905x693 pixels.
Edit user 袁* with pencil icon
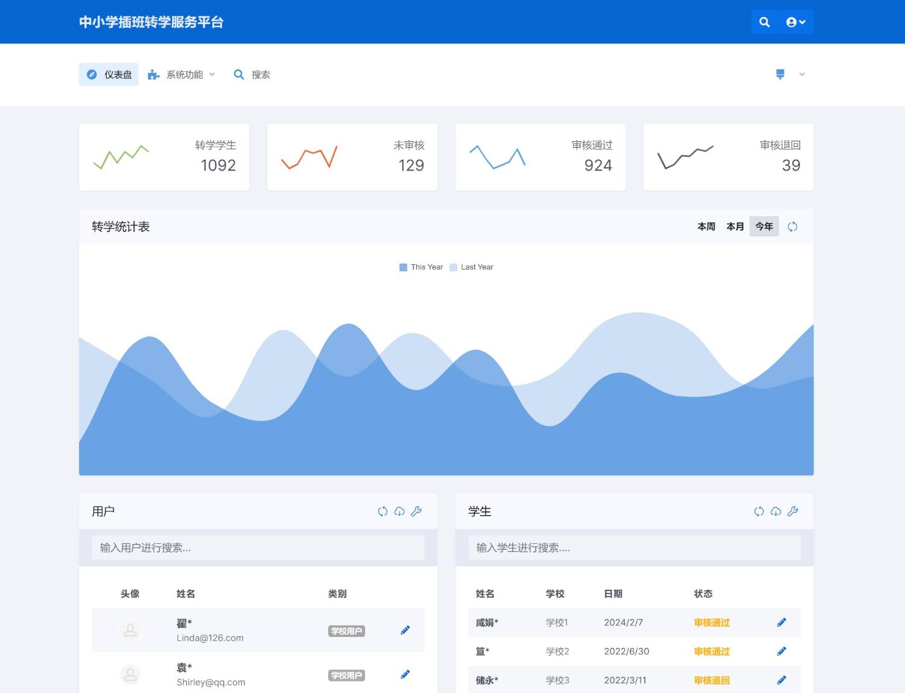405,674
